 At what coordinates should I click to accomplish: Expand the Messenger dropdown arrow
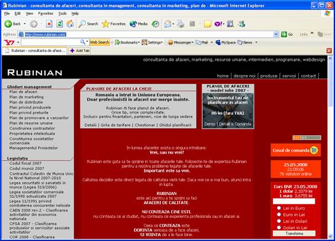pos(192,43)
